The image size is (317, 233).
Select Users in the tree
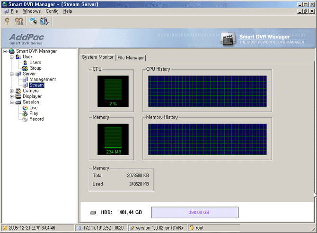[35, 63]
